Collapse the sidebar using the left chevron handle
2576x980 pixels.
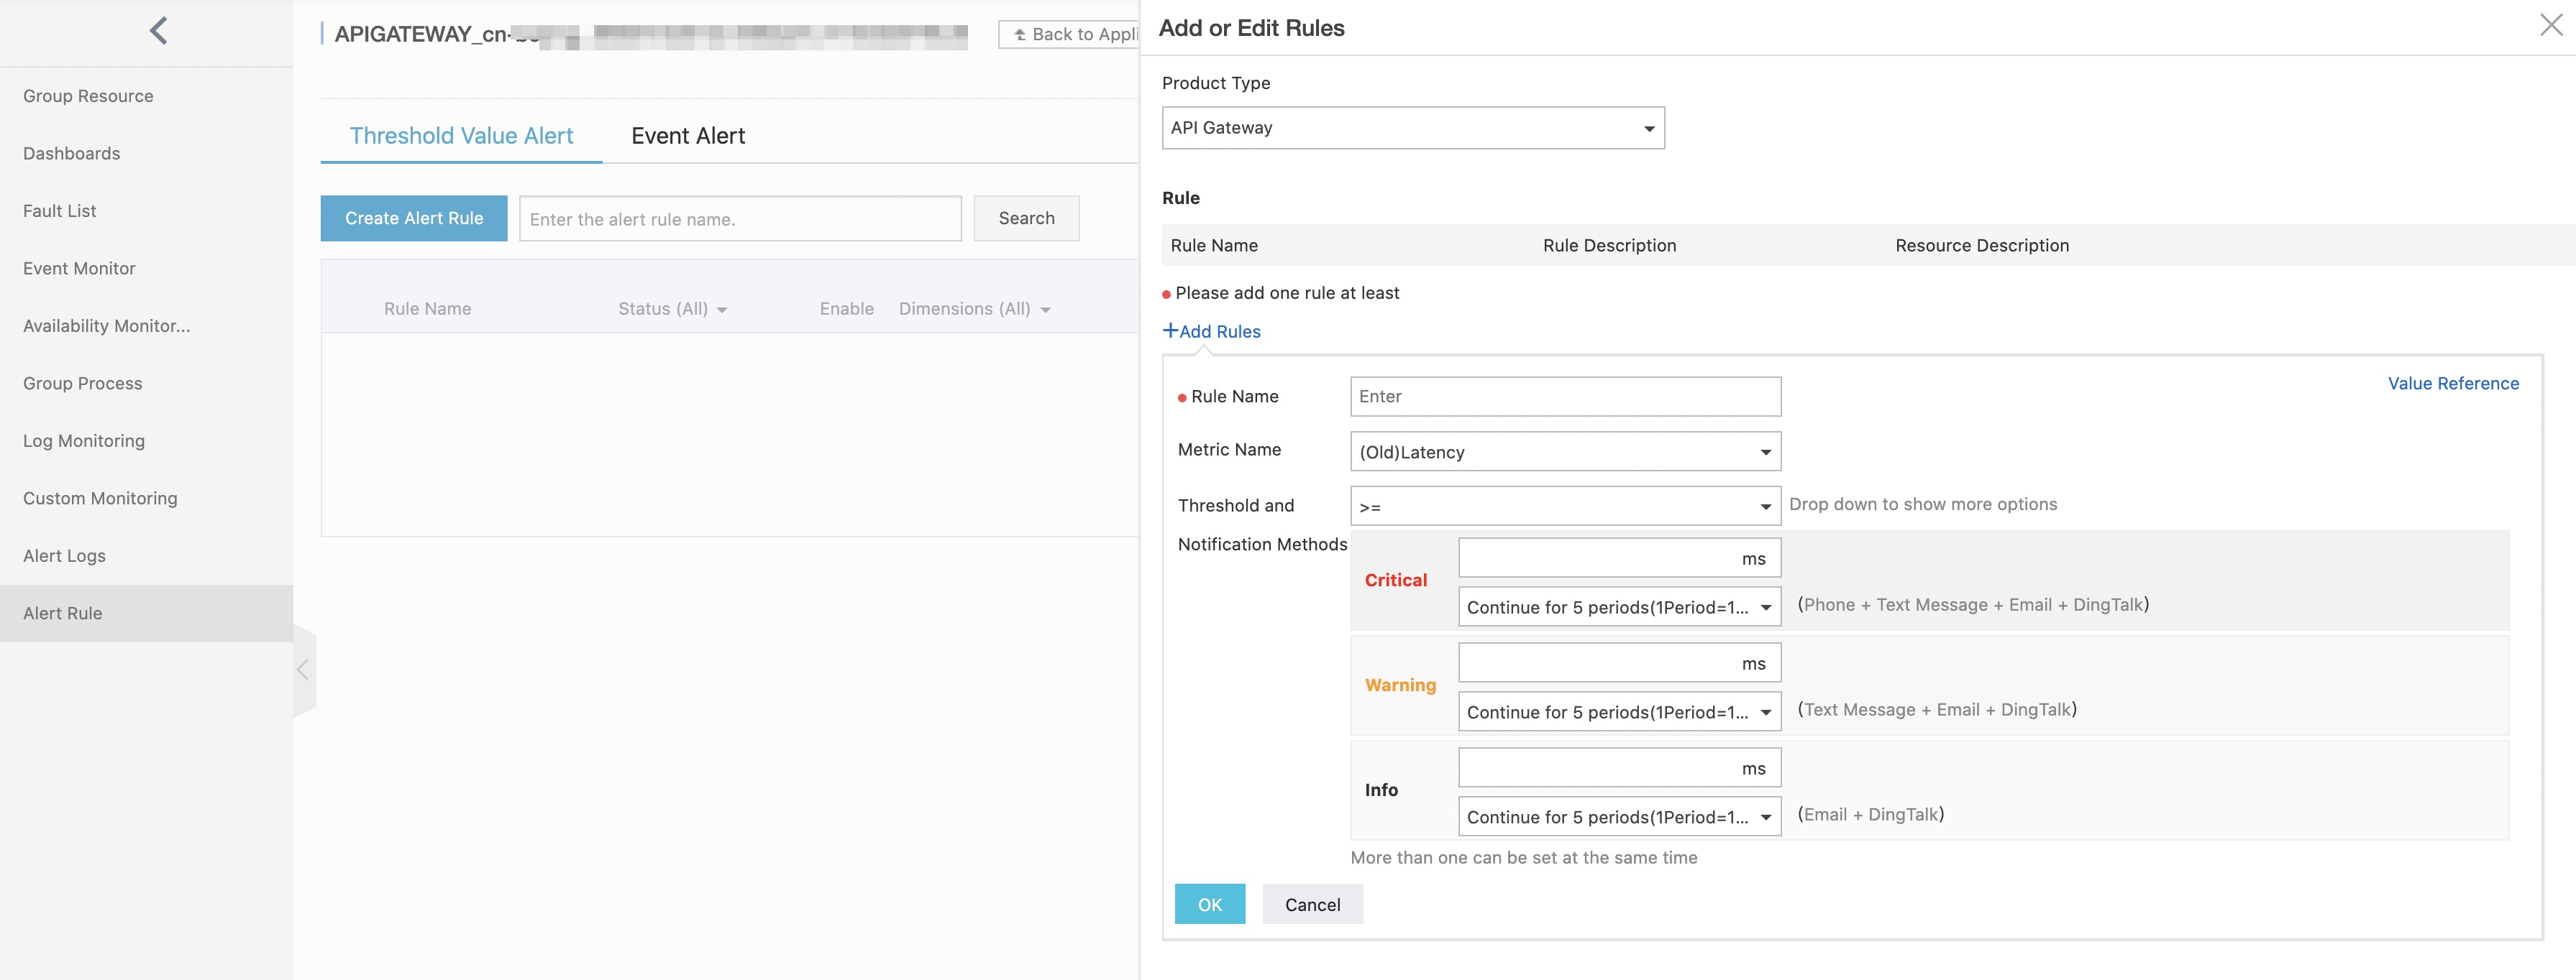click(303, 670)
